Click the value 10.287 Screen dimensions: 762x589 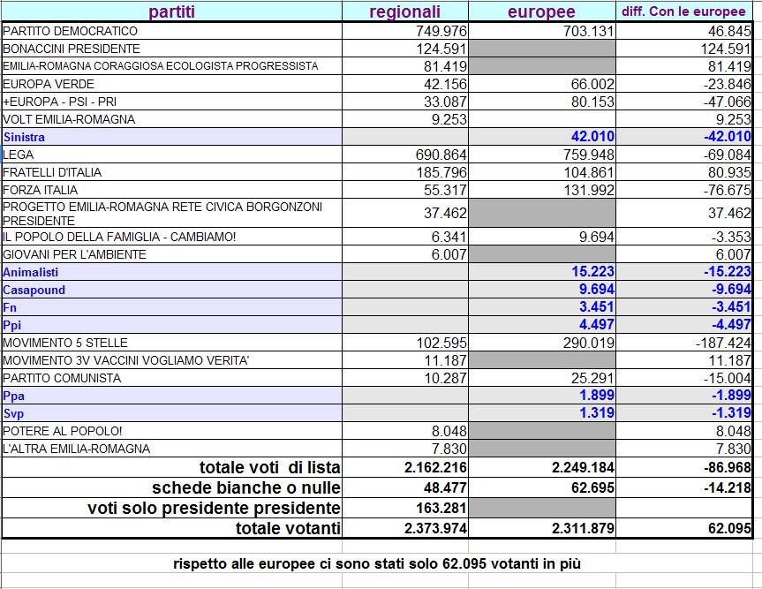click(445, 378)
